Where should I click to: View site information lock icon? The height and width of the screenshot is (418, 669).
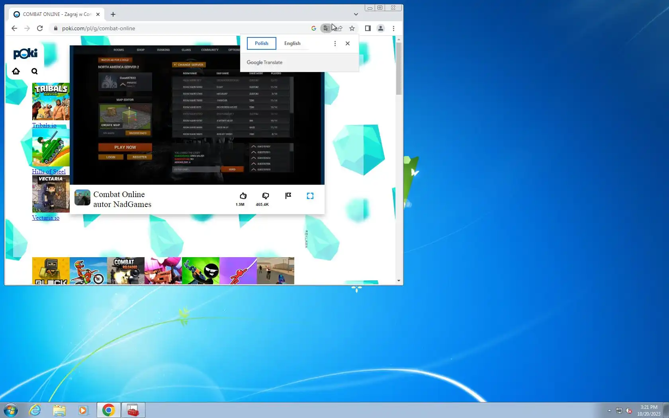pyautogui.click(x=55, y=28)
